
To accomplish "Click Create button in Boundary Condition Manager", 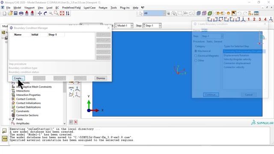I will point(18,78).
